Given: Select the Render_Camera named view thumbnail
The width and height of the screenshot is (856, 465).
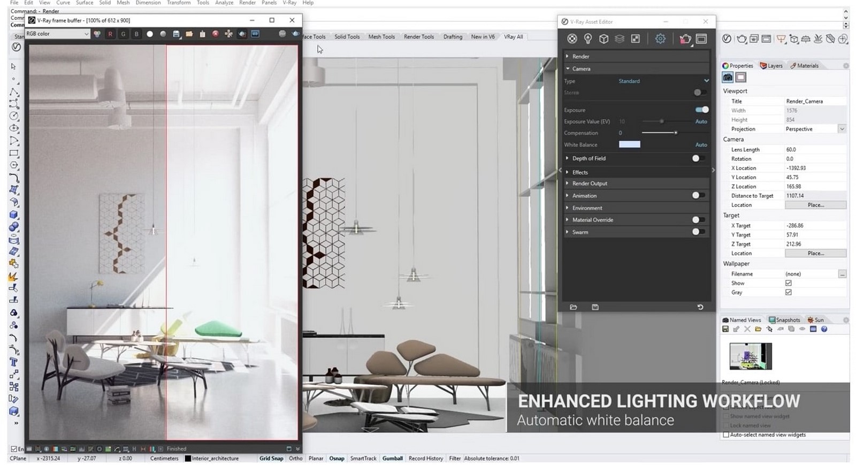Looking at the screenshot, I should click(750, 356).
